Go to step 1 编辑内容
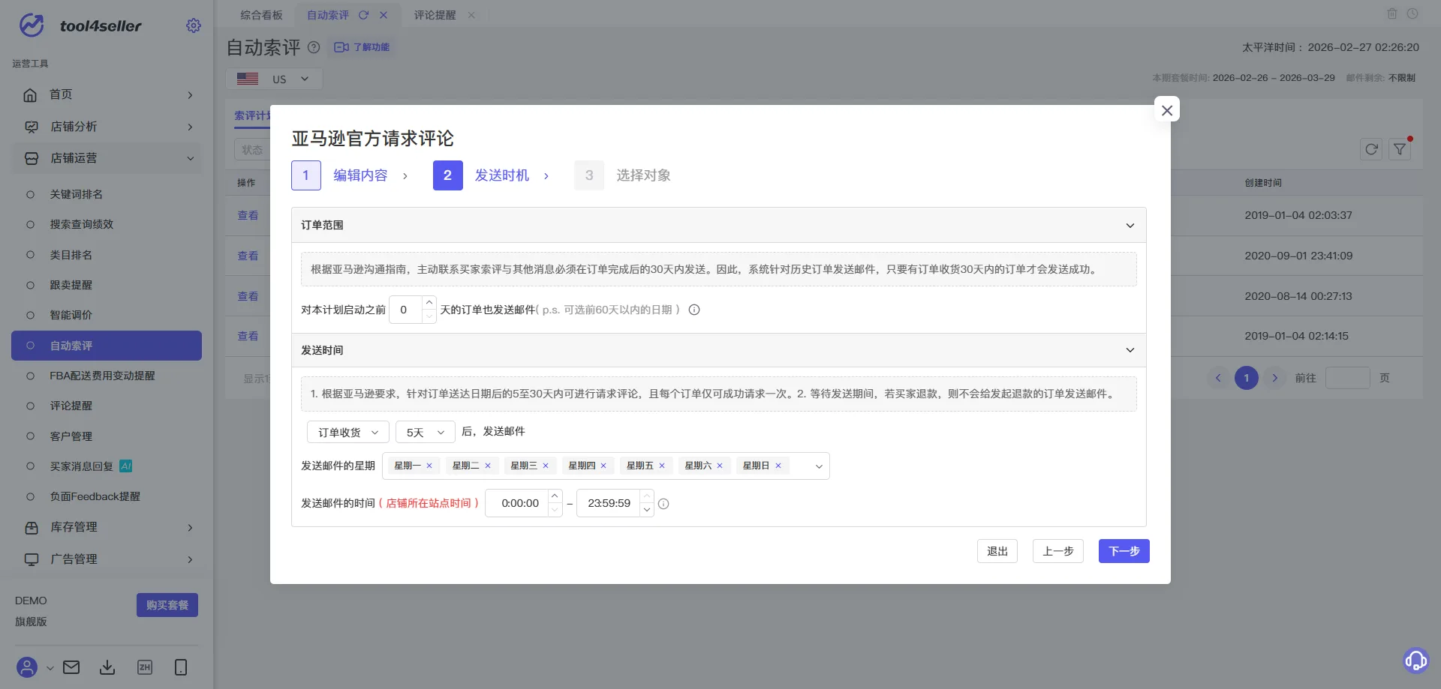Screen dimensions: 1441x689 tap(339, 175)
